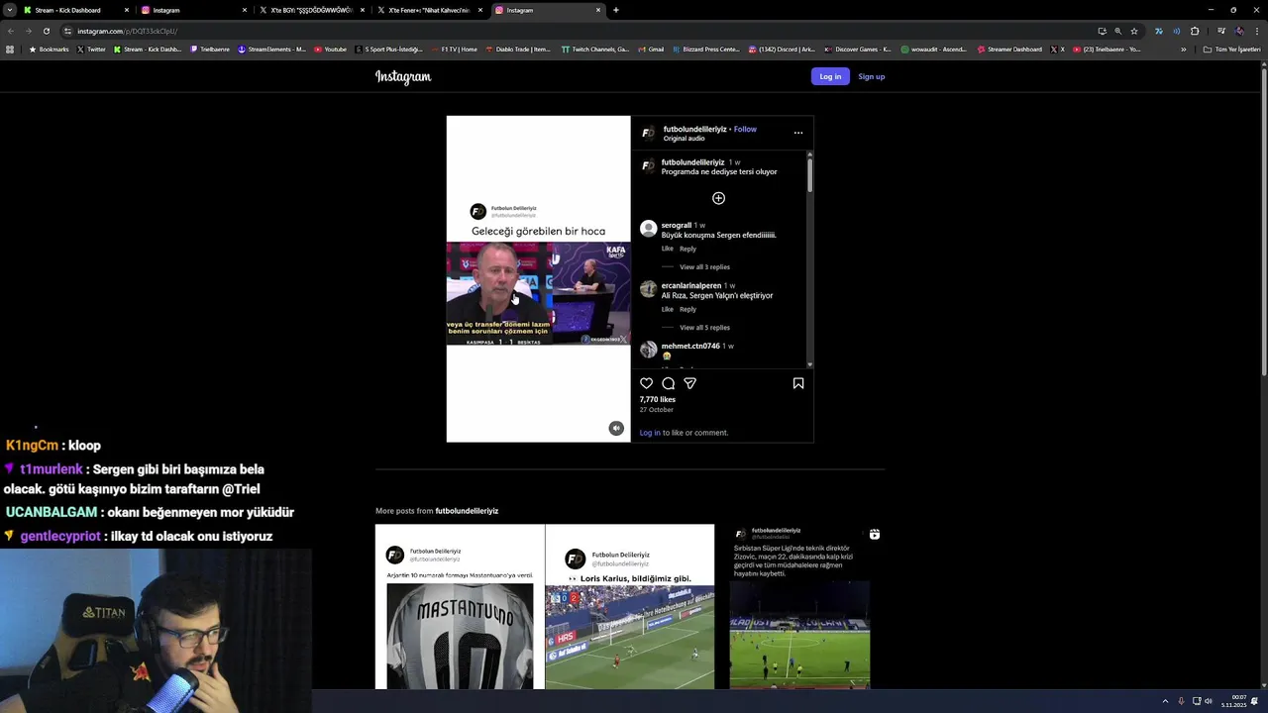
Task: Expand View all 3 replies
Action: tap(704, 267)
